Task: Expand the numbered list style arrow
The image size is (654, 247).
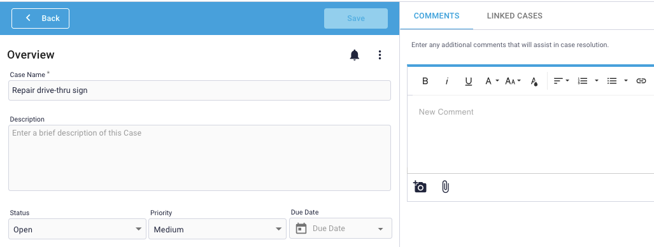Action: 597,81
